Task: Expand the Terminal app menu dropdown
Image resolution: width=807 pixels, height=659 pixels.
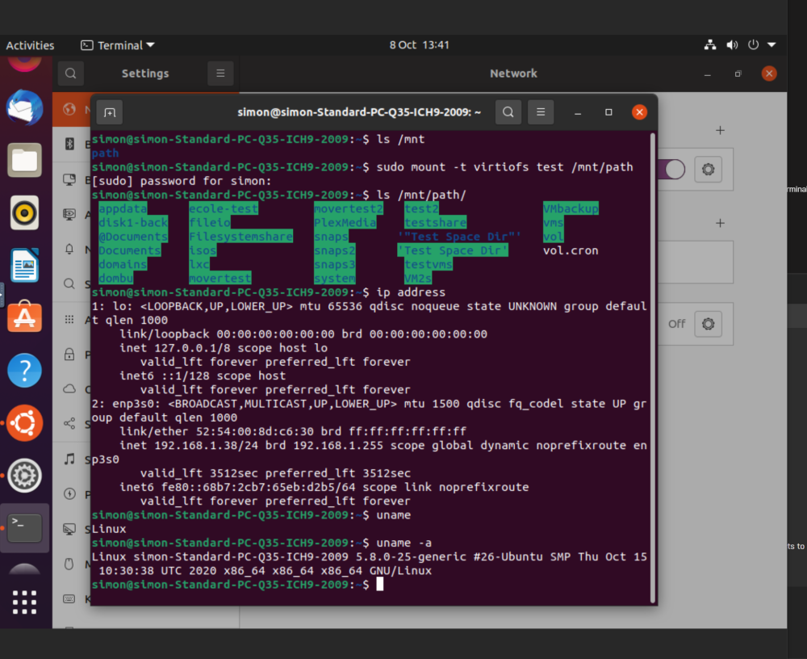Action: [x=118, y=45]
